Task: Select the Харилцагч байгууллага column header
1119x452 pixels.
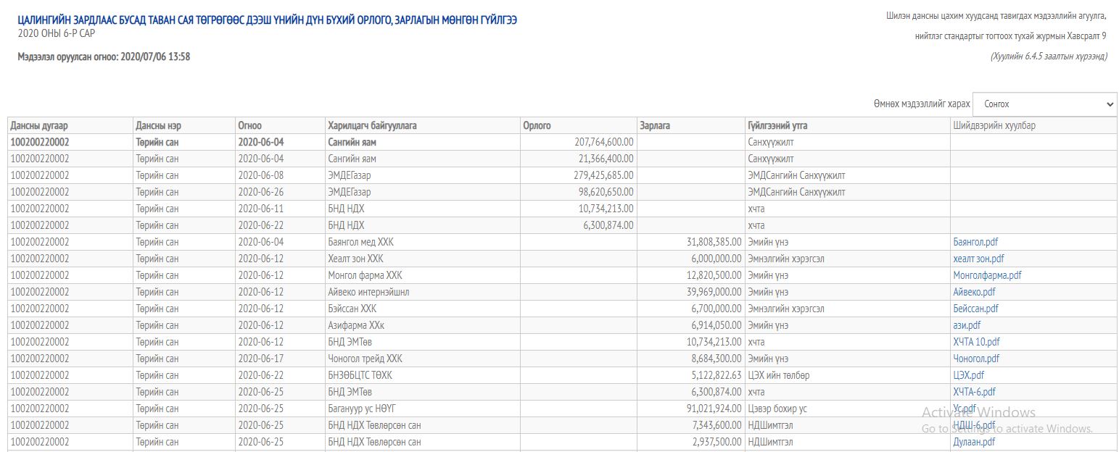Action: tap(372, 125)
